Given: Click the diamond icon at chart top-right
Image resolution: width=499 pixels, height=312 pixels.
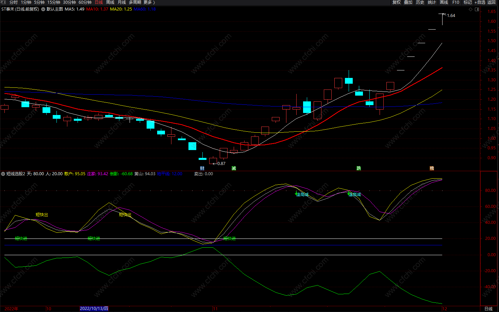Looking at the screenshot, I should pos(471,10).
